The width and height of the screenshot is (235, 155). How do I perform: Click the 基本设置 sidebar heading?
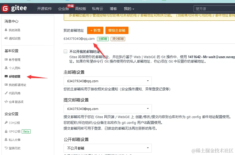(12, 51)
